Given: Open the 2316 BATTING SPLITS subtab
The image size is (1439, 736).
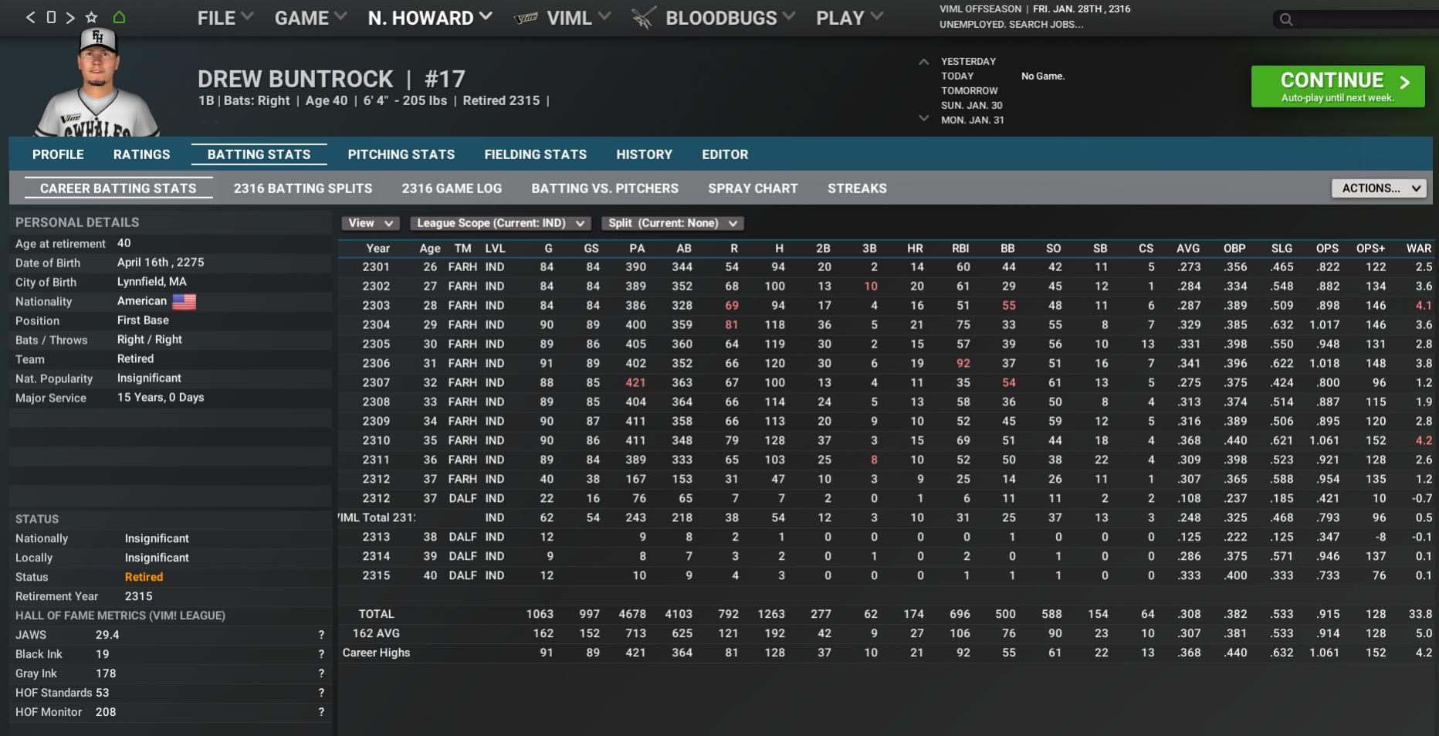Looking at the screenshot, I should (303, 188).
